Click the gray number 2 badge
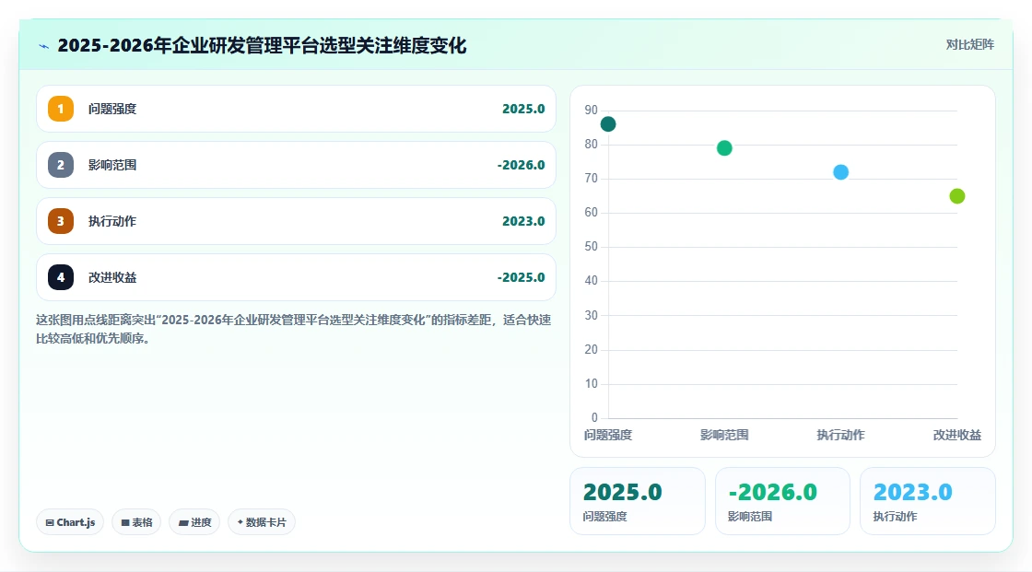The height and width of the screenshot is (572, 1032). pyautogui.click(x=61, y=165)
